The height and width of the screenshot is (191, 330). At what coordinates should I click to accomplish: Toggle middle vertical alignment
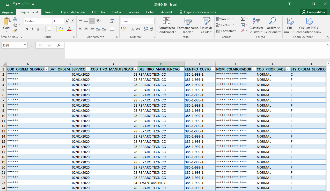[86, 21]
